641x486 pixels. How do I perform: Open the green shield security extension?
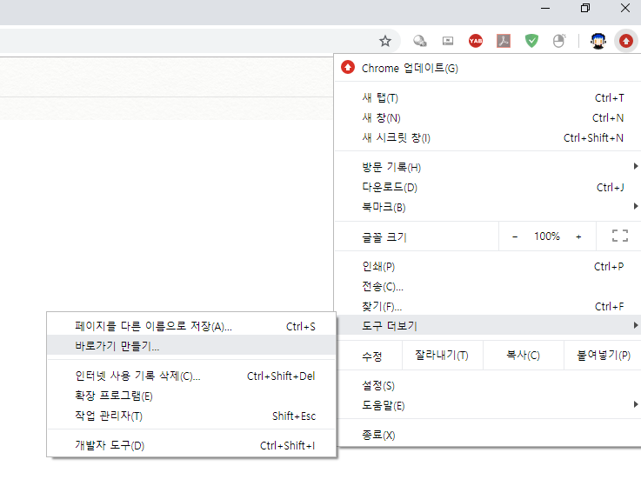click(x=531, y=41)
